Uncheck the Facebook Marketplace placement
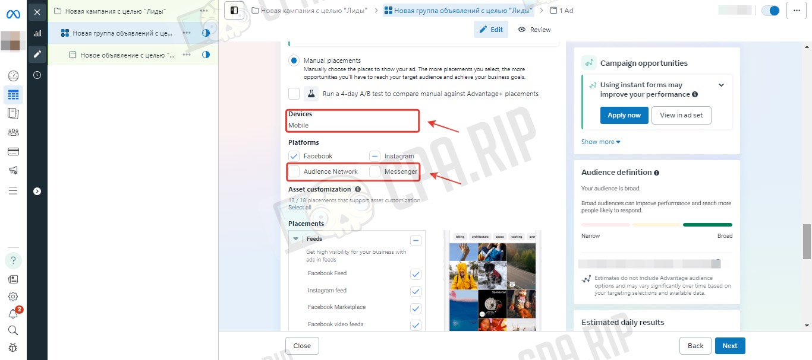Image resolution: width=812 pixels, height=360 pixels. tap(416, 308)
